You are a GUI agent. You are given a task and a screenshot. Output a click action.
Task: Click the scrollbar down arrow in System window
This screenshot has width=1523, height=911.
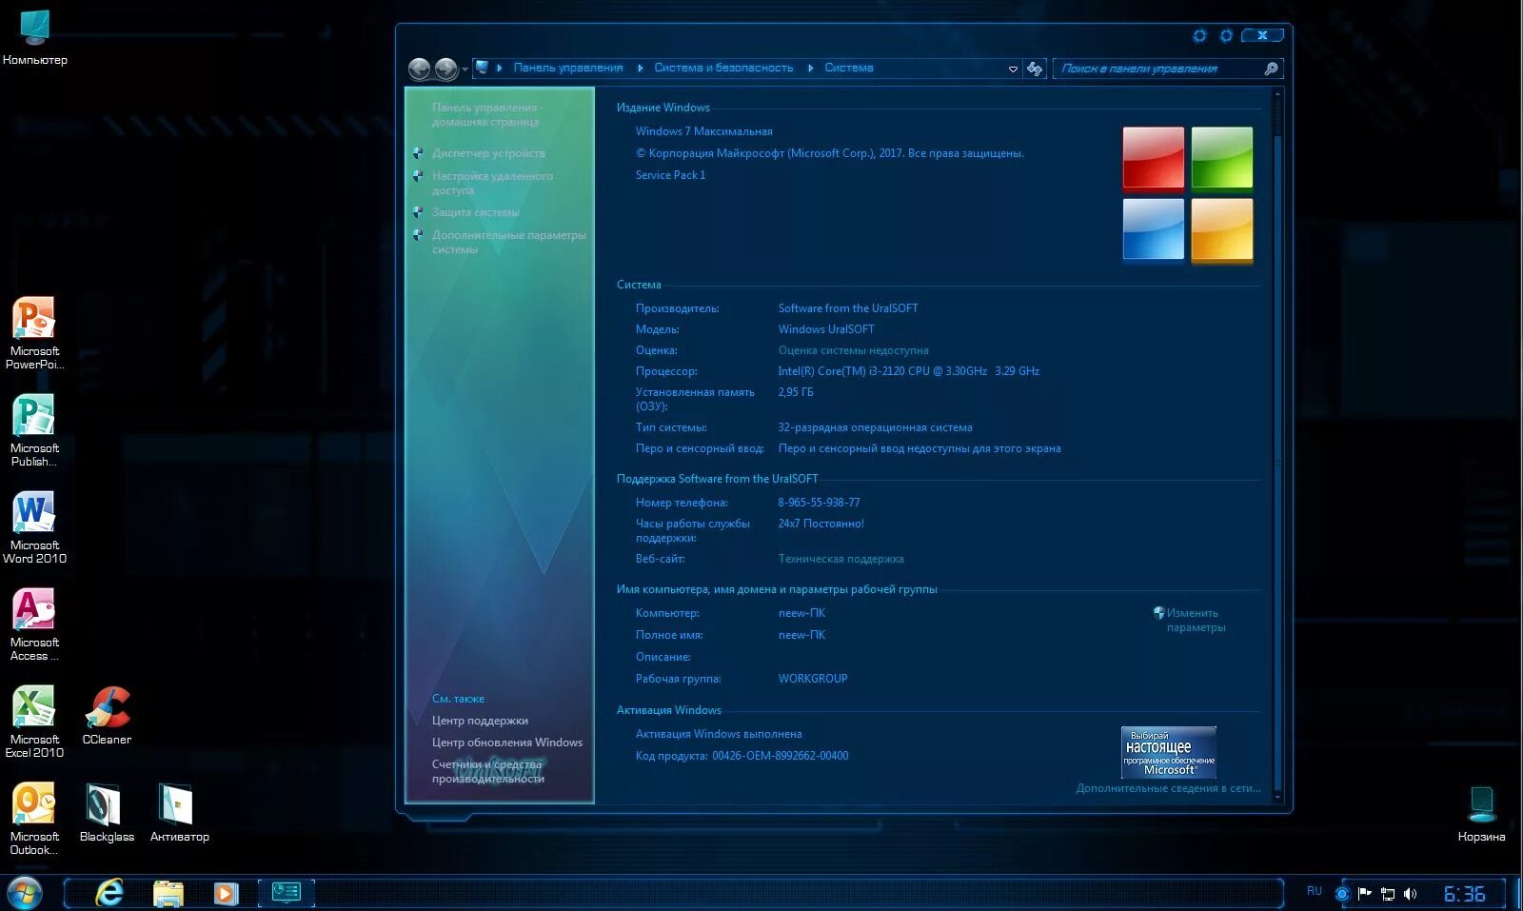point(1277,796)
